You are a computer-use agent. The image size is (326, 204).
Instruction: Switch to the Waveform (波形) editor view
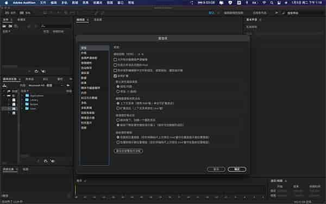10,13
